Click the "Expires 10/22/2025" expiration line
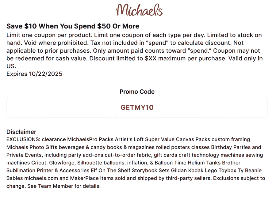 pos(34,74)
